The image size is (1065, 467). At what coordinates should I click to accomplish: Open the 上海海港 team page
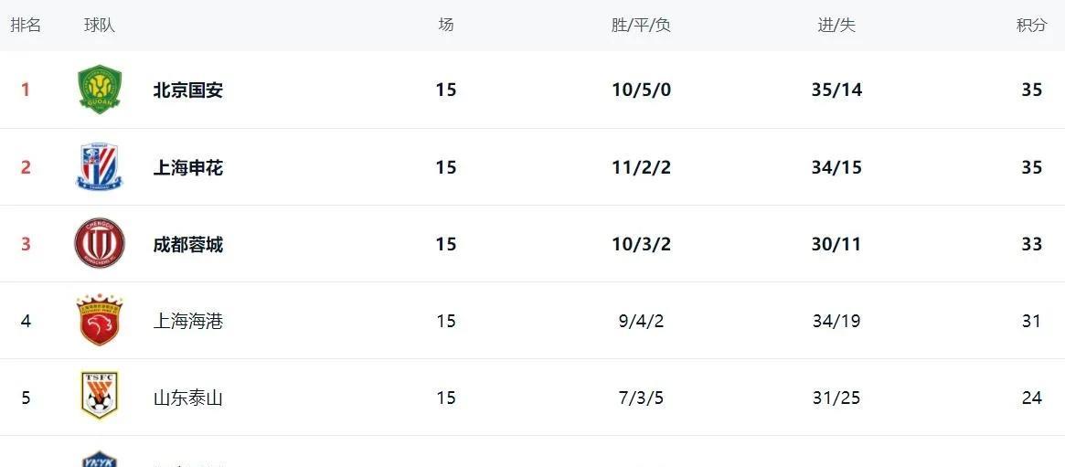pyautogui.click(x=188, y=321)
